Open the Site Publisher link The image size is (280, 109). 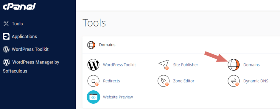point(186,65)
